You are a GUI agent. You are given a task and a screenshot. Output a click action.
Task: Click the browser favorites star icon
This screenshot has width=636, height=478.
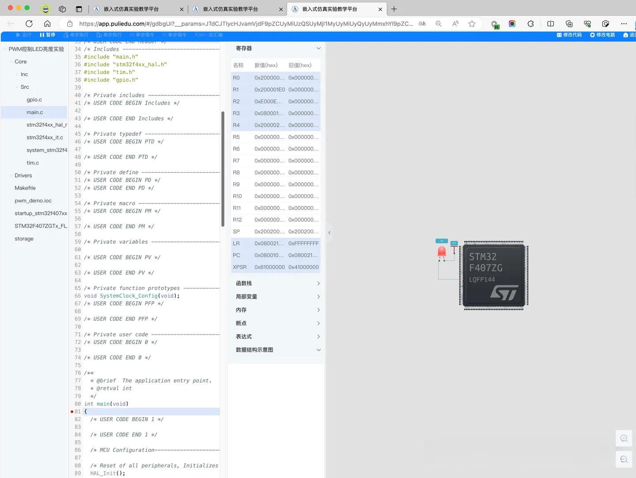pyautogui.click(x=472, y=24)
